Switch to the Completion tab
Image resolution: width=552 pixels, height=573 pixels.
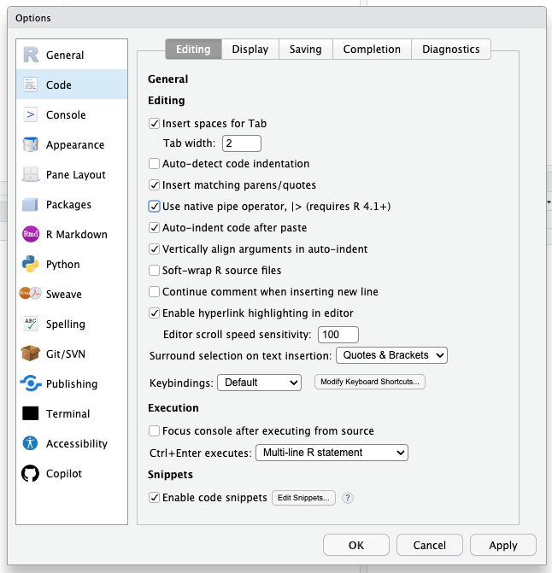tap(372, 50)
